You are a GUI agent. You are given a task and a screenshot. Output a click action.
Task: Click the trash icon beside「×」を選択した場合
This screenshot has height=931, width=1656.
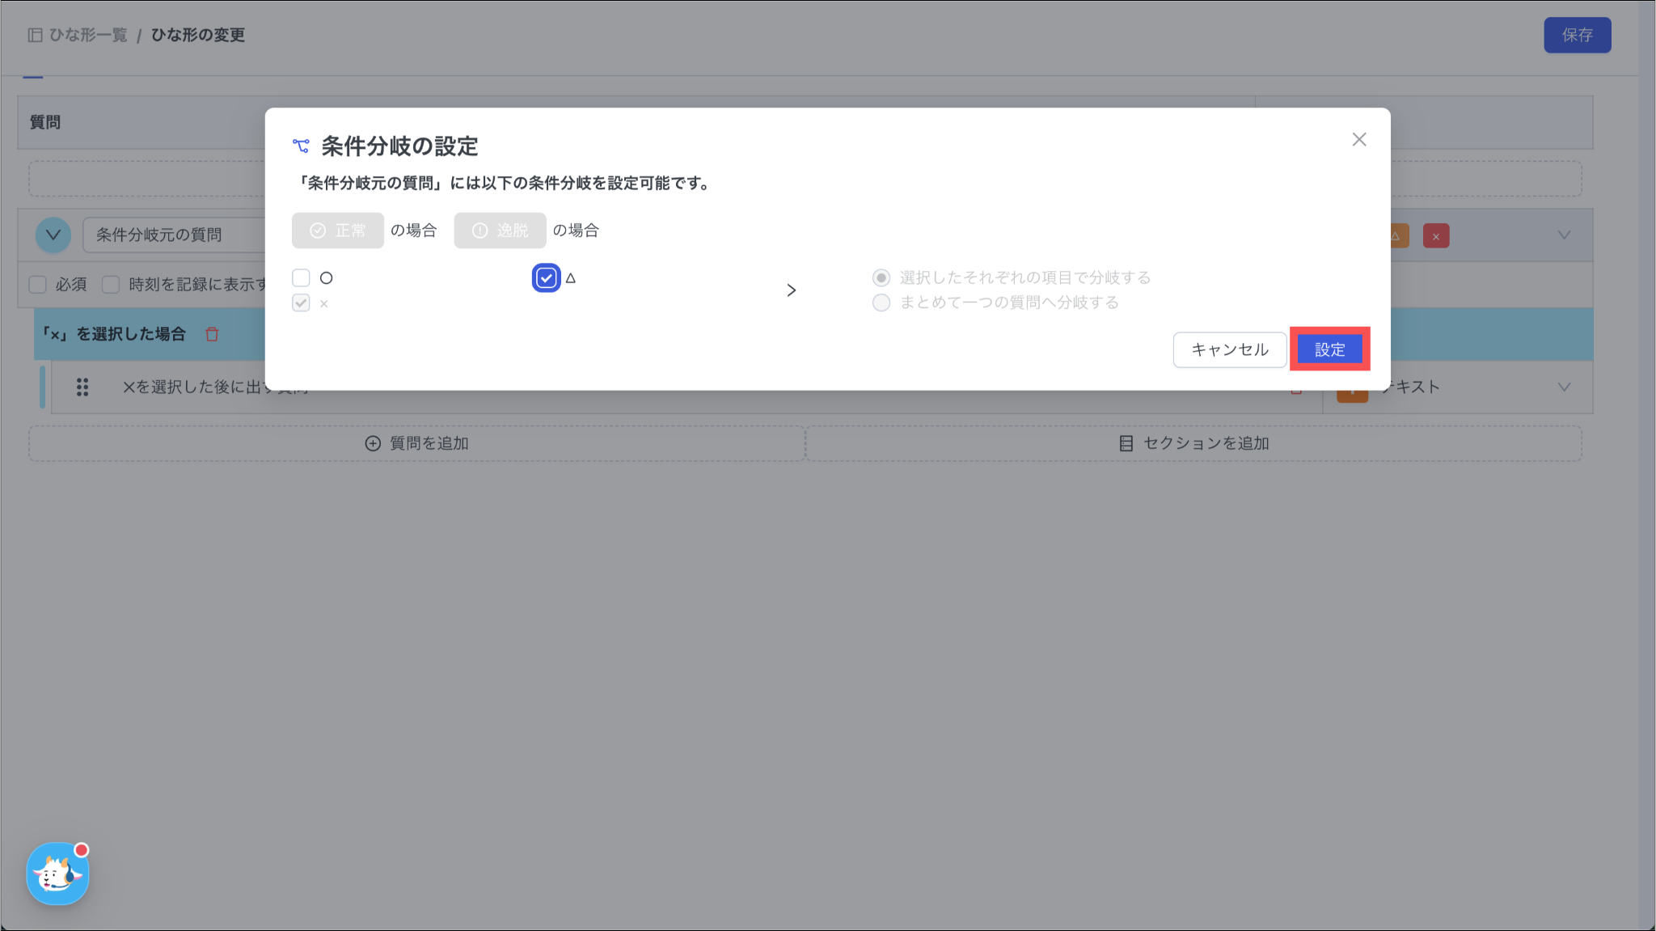(x=212, y=334)
